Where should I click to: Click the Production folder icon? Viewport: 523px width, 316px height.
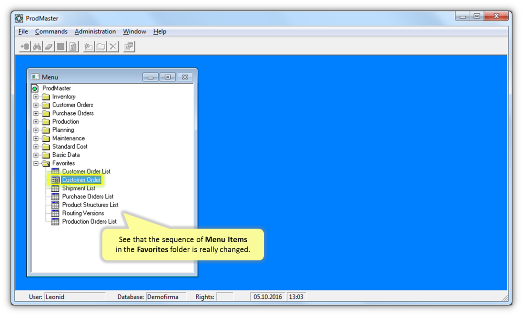pyautogui.click(x=46, y=122)
